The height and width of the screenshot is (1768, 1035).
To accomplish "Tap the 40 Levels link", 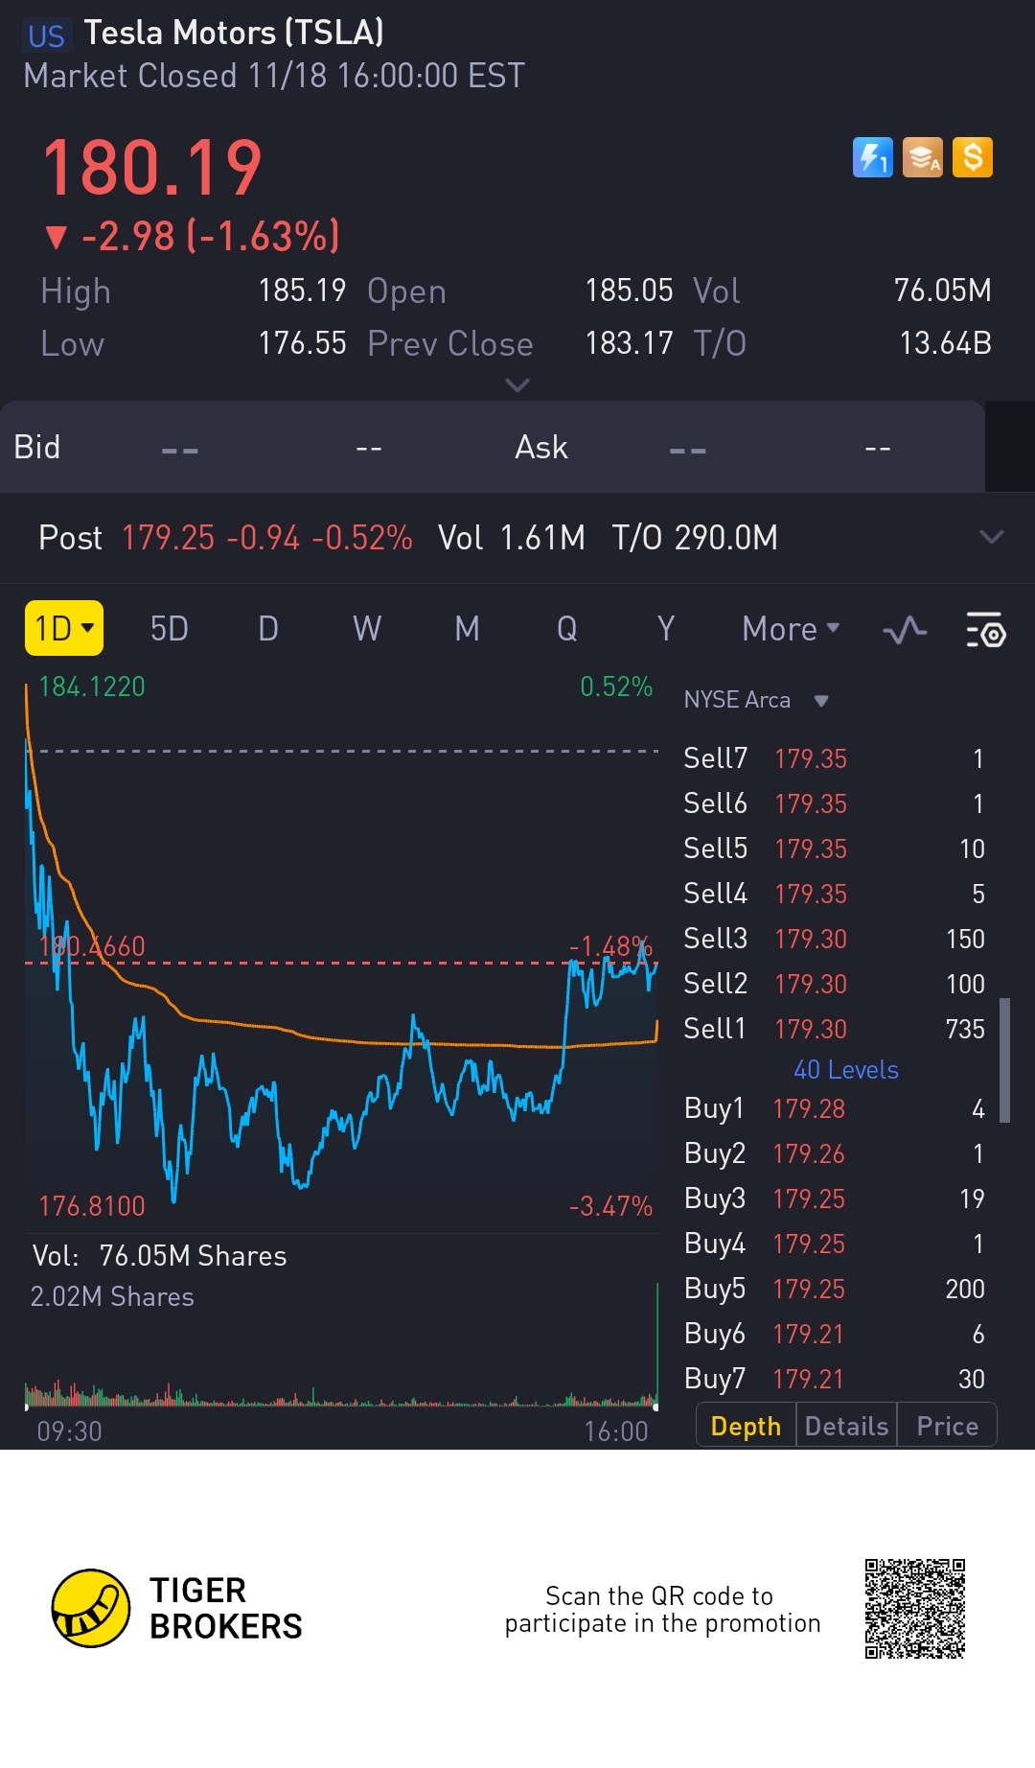I will pos(846,1070).
